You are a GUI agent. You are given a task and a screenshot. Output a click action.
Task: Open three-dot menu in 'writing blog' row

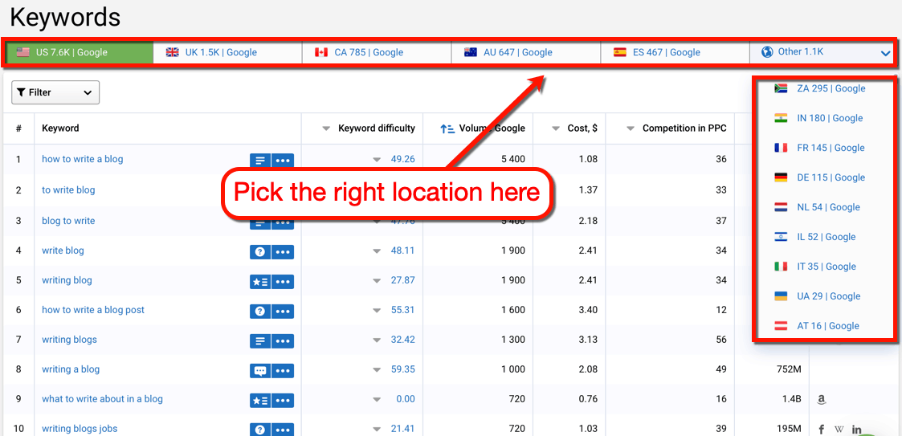point(283,282)
